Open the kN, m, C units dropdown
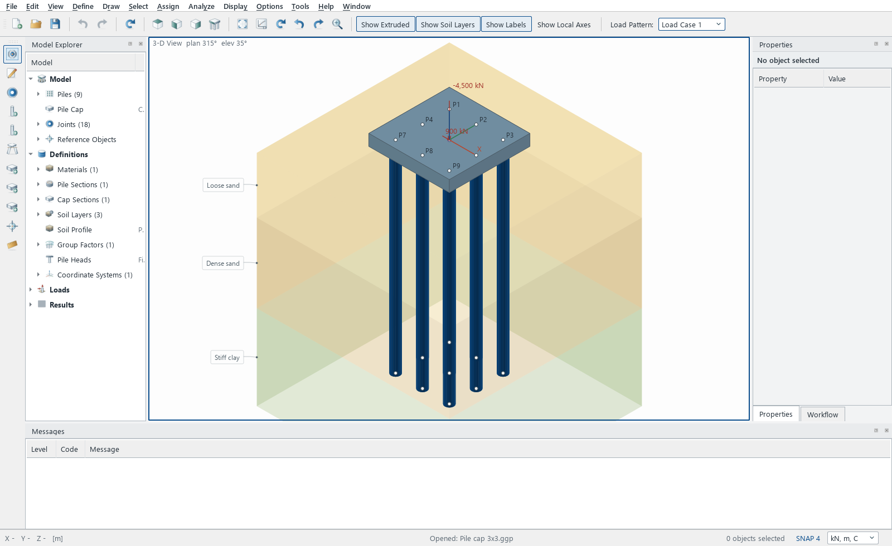Screen dimensions: 892x546 [852, 538]
